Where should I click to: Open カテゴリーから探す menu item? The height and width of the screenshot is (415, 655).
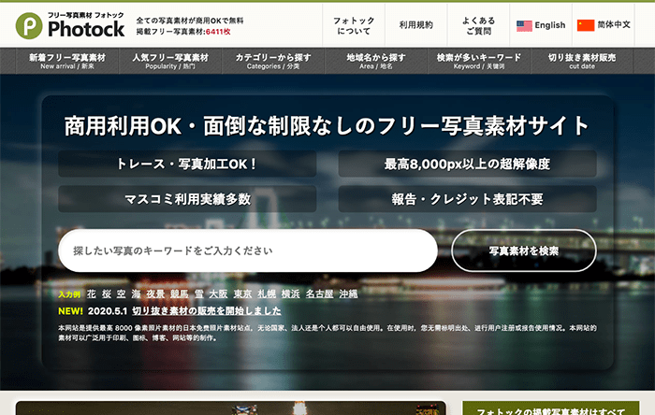273,61
